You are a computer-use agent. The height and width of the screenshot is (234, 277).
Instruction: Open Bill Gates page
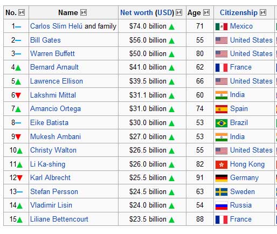tap(45, 40)
